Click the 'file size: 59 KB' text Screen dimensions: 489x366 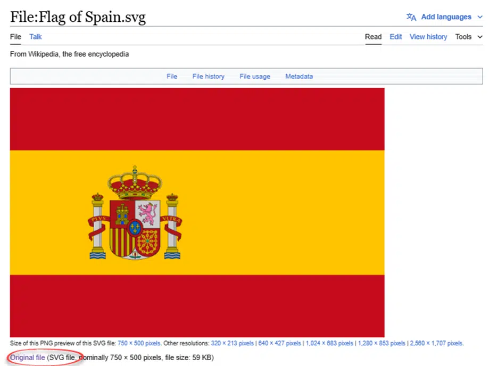[x=188, y=357]
